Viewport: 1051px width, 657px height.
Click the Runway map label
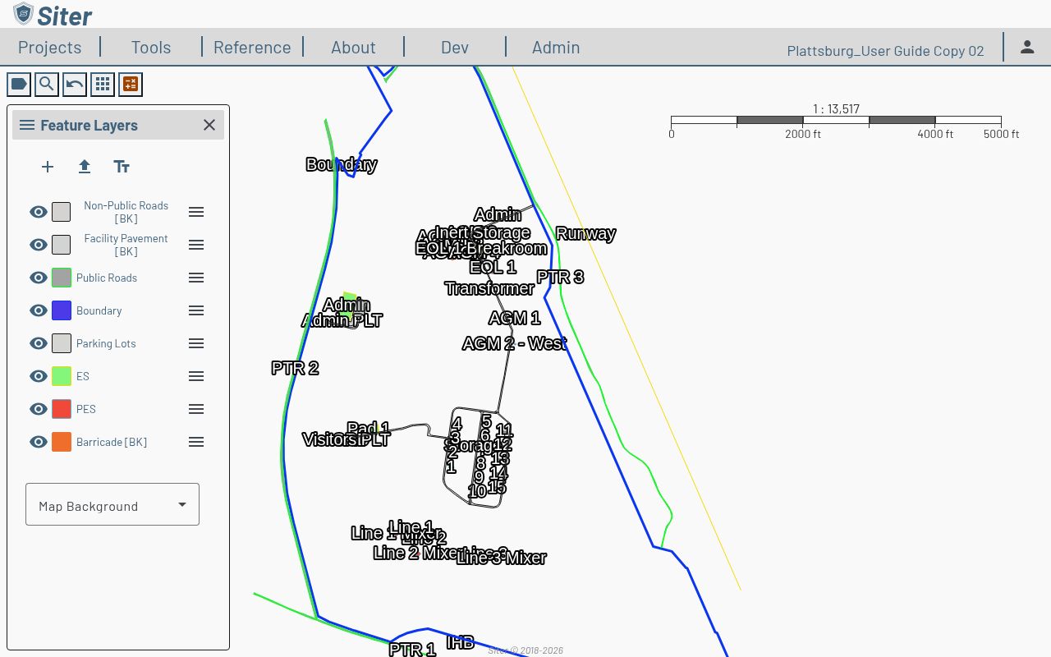[585, 233]
